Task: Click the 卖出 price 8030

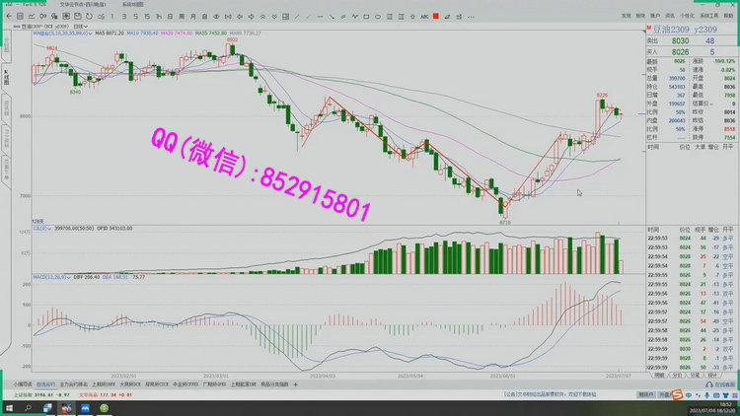Action: pyautogui.click(x=681, y=41)
